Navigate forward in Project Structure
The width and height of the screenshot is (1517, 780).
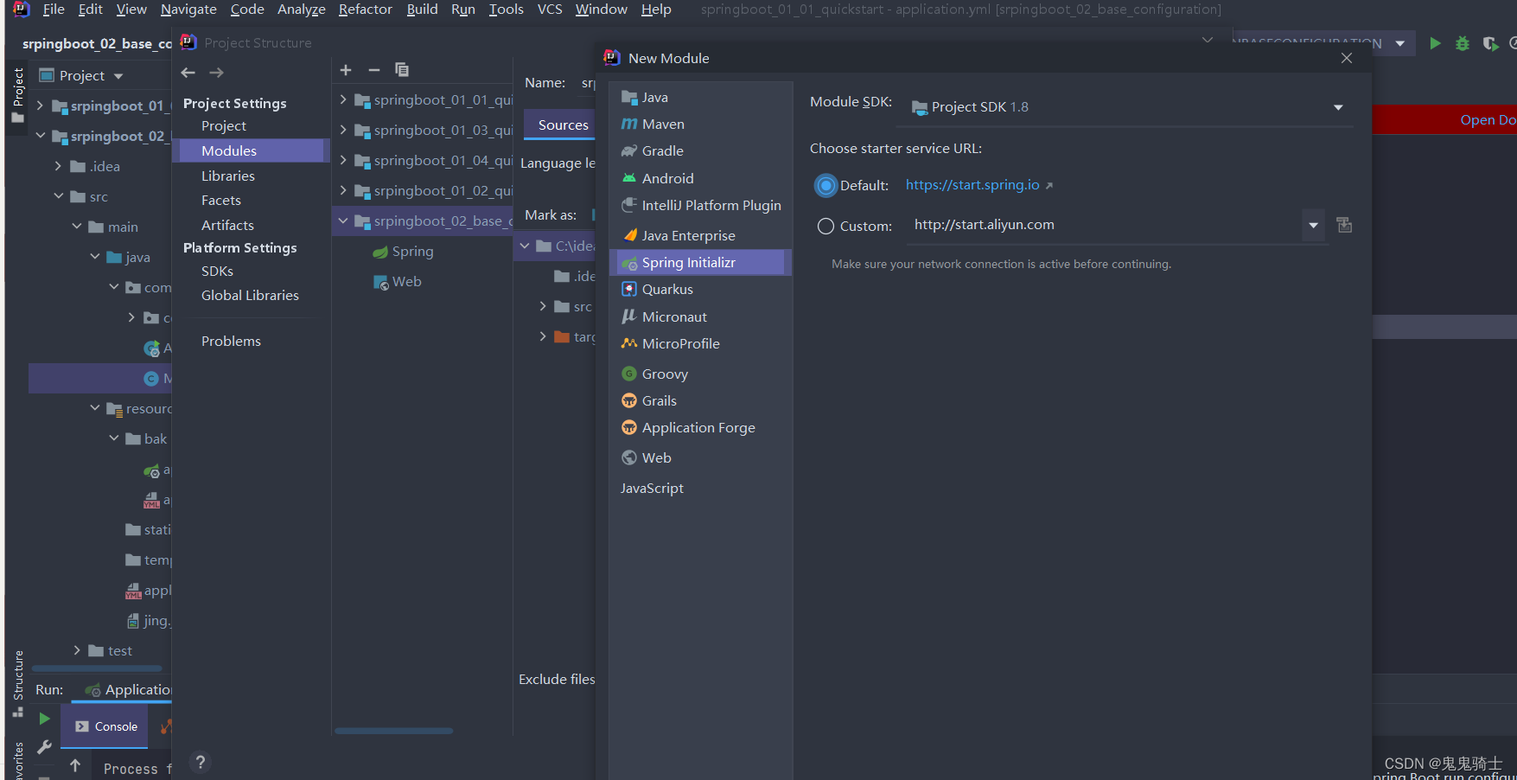click(x=217, y=73)
